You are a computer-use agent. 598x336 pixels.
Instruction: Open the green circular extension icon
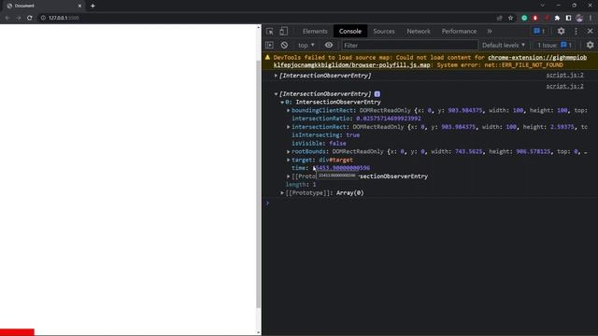(524, 18)
